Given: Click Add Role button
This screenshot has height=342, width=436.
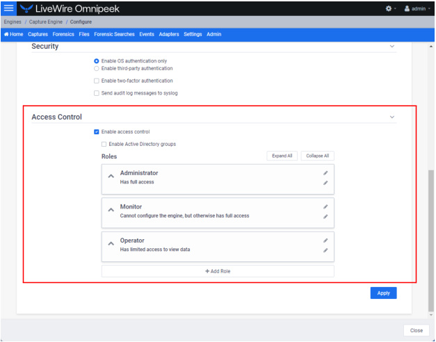Looking at the screenshot, I should click(218, 271).
